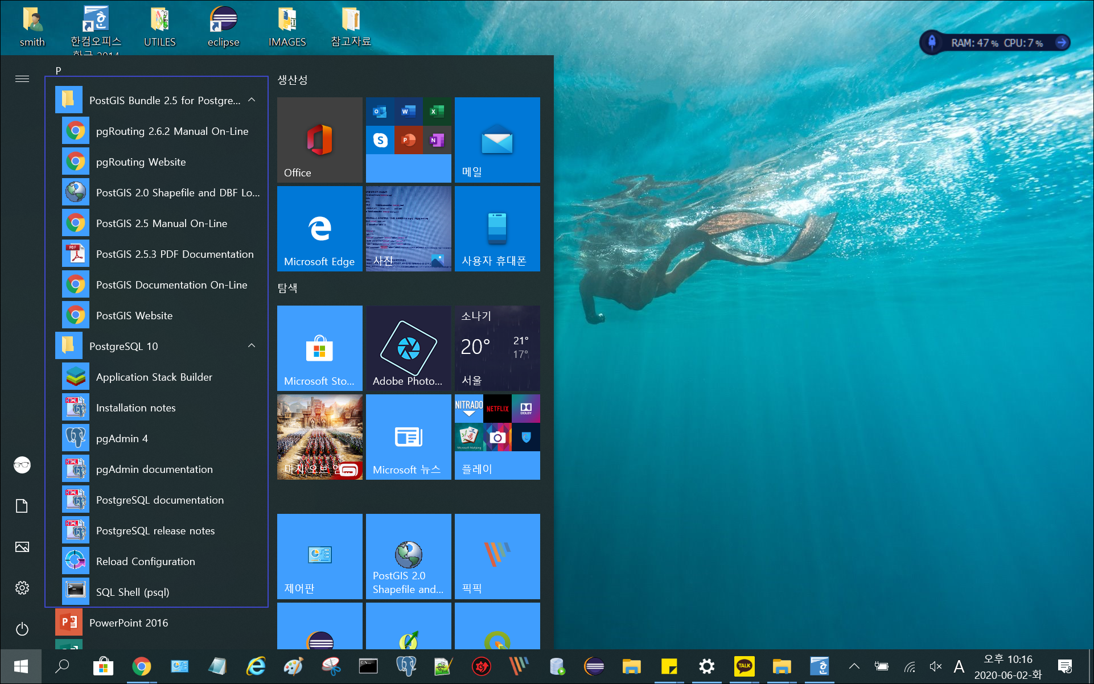
Task: Select the 탐색 tile group header
Action: point(287,288)
